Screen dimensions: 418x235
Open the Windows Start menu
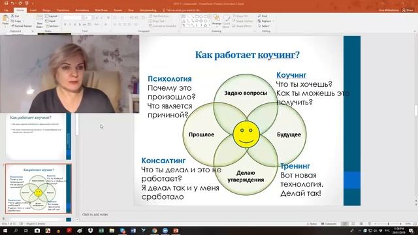(5, 230)
